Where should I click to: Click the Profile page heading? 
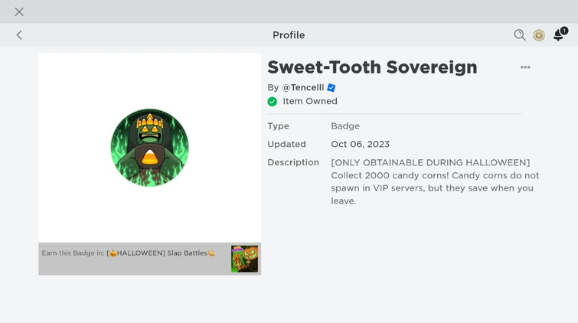289,35
